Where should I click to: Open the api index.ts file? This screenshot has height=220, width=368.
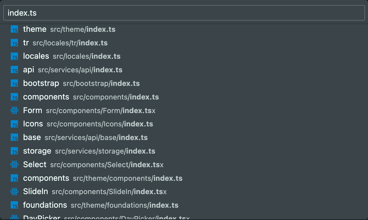coord(73,70)
